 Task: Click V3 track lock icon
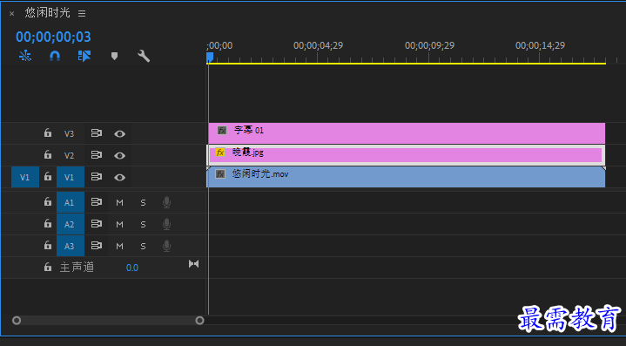(x=48, y=133)
